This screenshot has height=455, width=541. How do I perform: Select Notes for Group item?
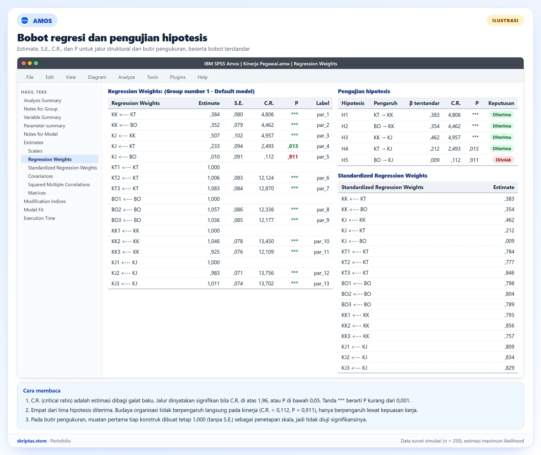(41, 109)
